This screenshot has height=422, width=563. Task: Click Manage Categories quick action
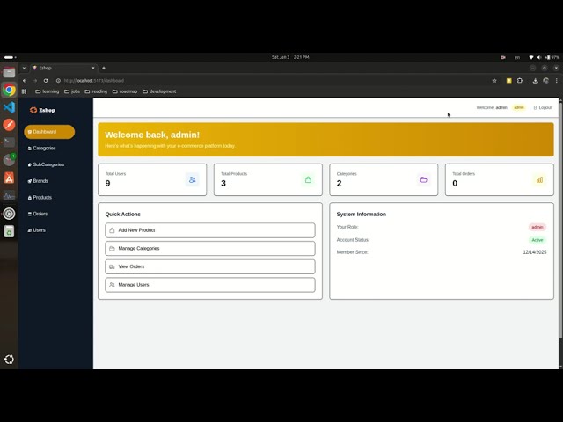(x=210, y=248)
